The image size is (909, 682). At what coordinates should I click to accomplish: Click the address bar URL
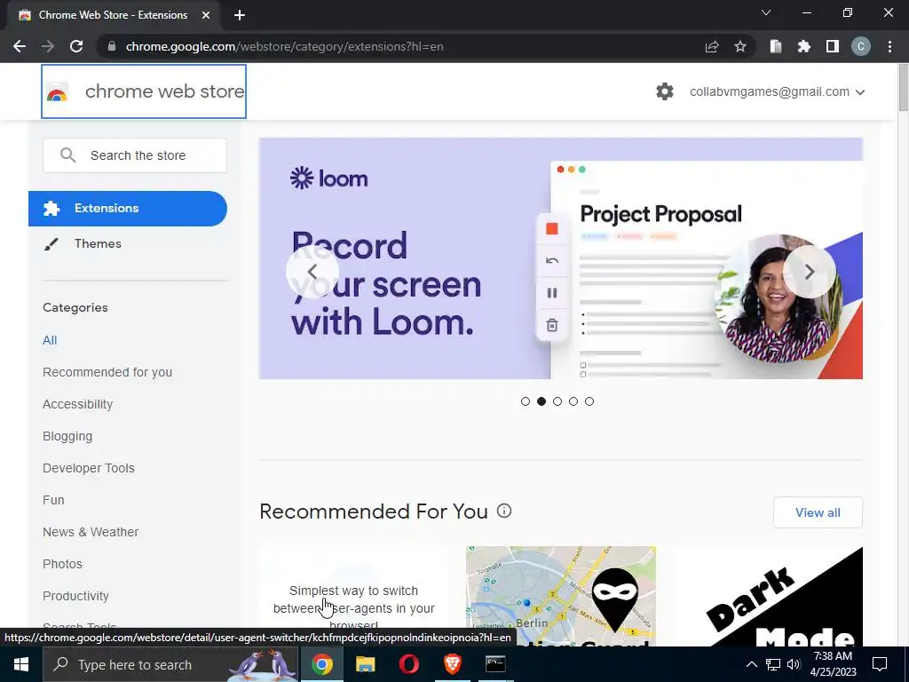(285, 46)
